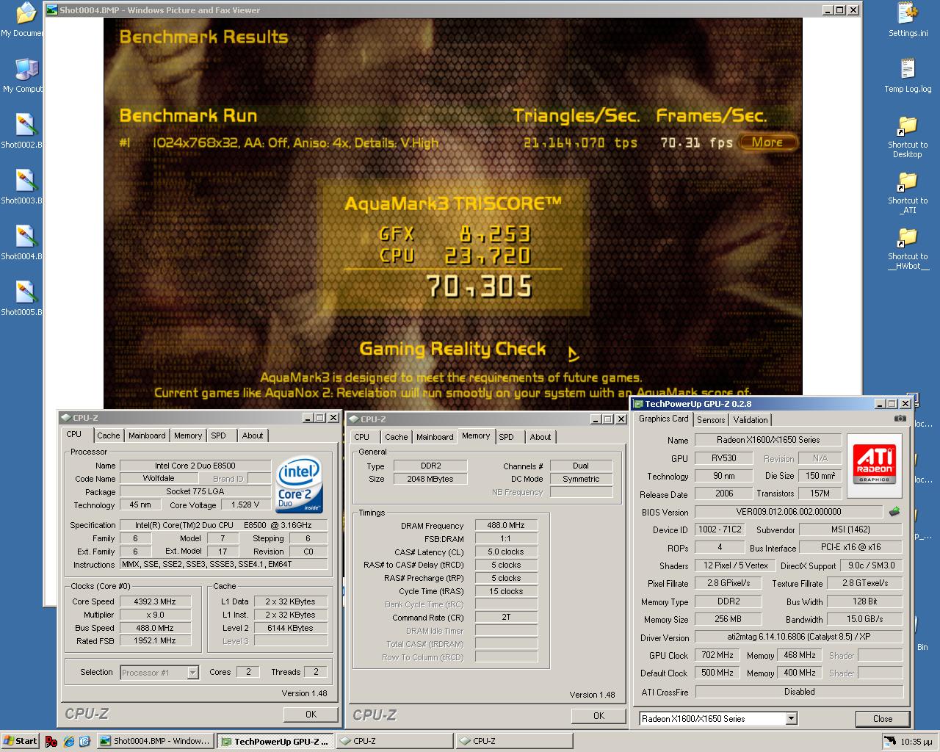Click the Rated FSB value 1952.1 MHz
Viewport: 940px width, 752px height.
155,641
